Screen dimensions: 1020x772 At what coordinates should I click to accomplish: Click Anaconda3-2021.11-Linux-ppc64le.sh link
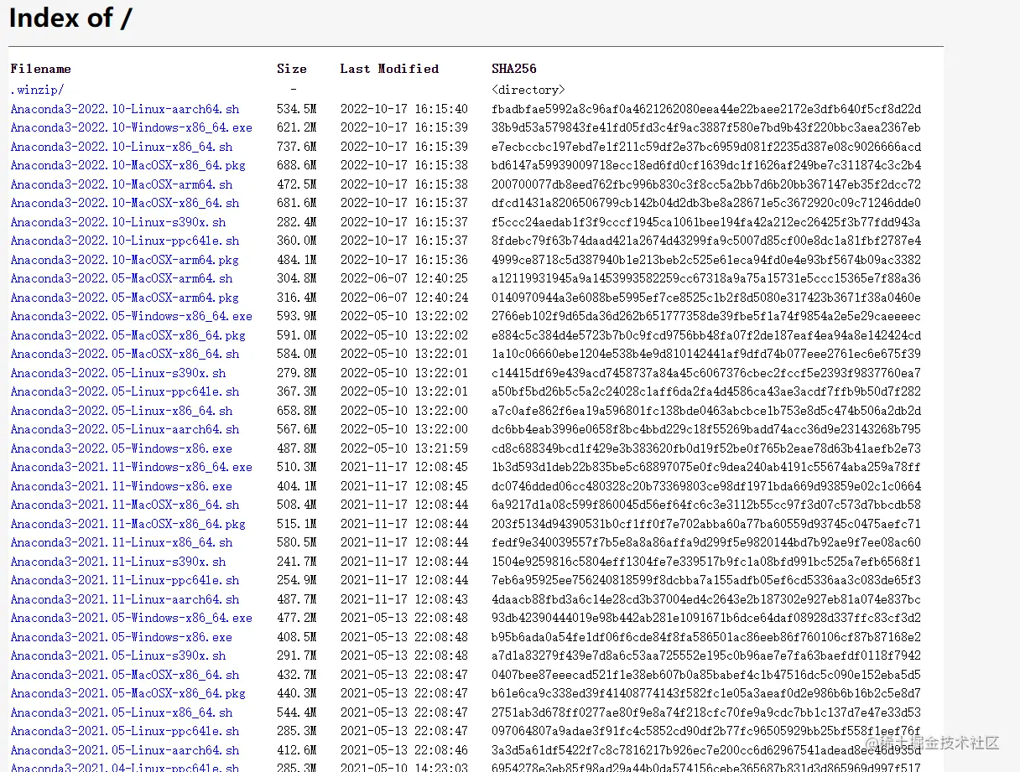pos(125,580)
